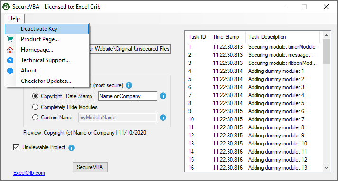The width and height of the screenshot is (338, 181).
Task: Click the info icon beside About menu entry
Action: [10, 71]
